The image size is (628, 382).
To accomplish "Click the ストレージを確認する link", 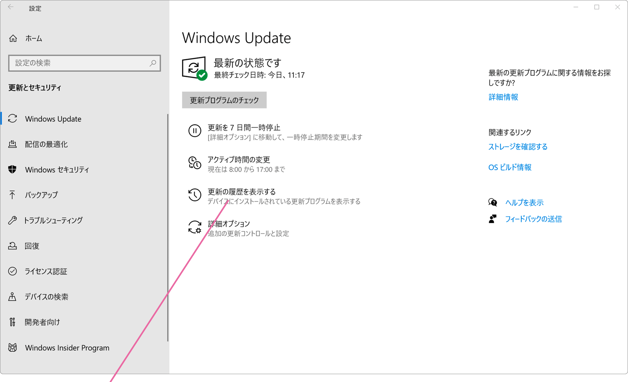I will [518, 147].
